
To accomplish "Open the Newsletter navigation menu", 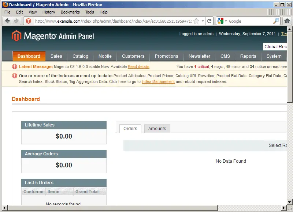I will 199,56.
